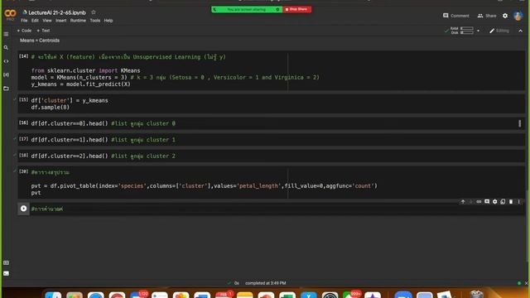Click the green screen sharing indicator
The image size is (530, 298).
247,9
